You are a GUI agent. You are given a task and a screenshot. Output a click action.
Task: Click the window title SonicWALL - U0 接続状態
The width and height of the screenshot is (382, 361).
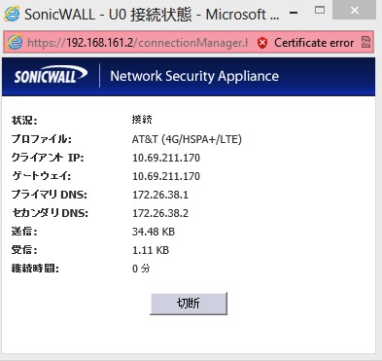tap(108, 15)
